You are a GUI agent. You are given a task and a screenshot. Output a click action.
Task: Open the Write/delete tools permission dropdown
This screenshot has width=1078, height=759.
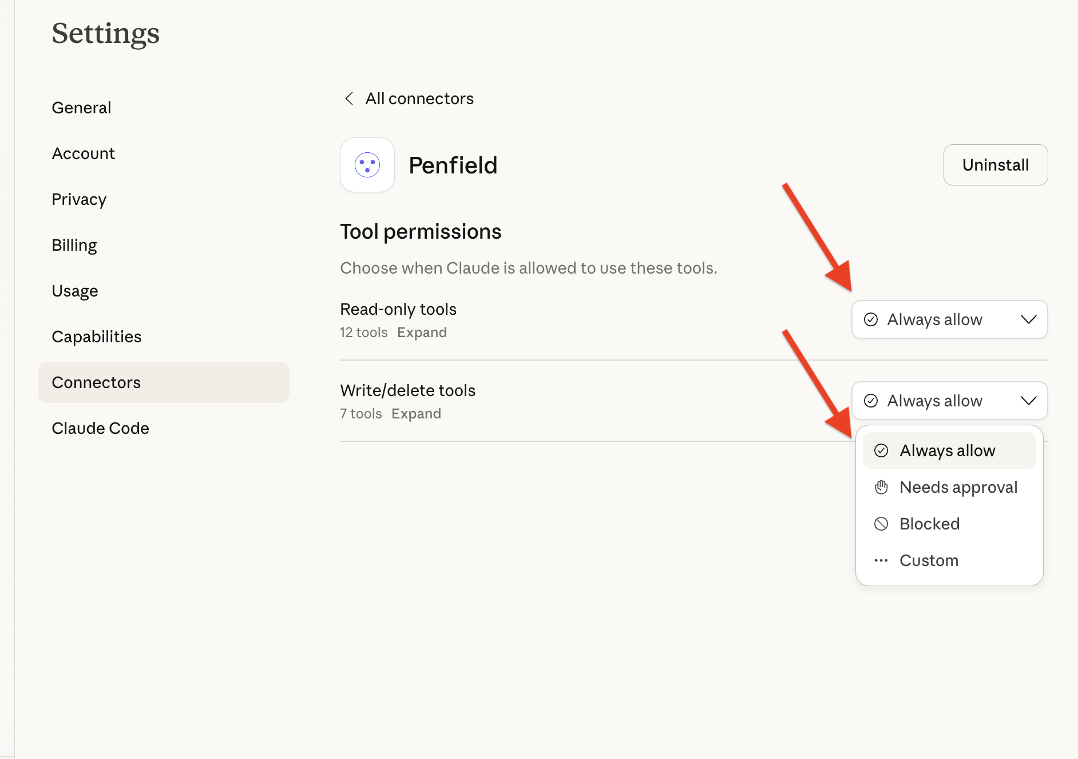[949, 401]
